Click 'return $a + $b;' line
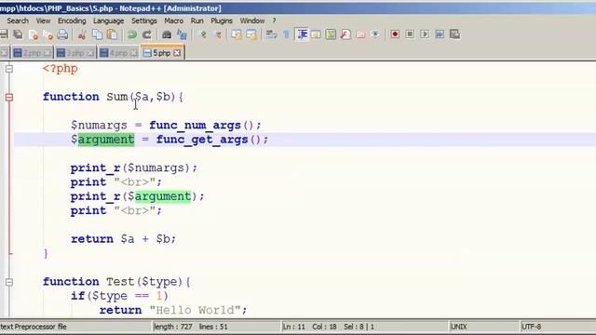The image size is (596, 335). point(123,239)
